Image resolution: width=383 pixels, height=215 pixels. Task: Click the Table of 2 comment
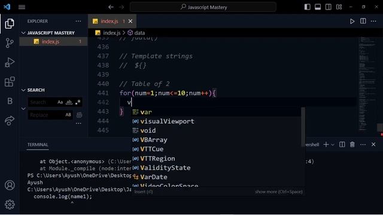pos(144,84)
